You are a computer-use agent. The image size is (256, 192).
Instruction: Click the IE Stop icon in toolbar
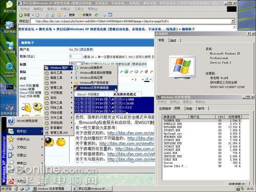[47, 15]
